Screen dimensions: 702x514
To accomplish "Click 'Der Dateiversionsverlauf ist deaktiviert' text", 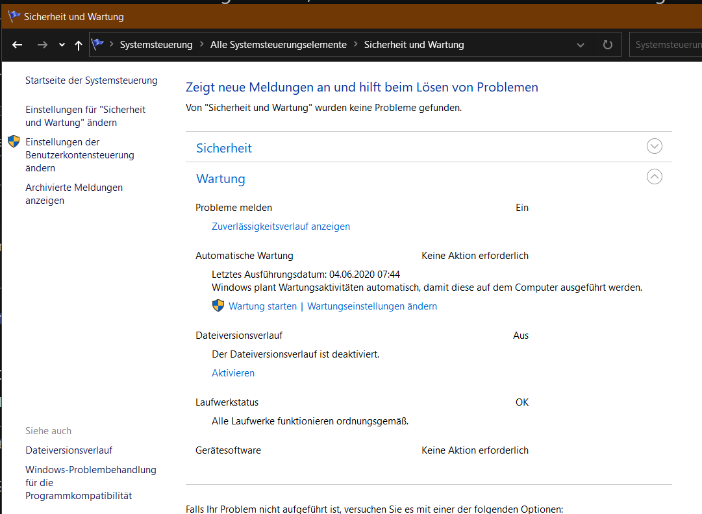I will pos(295,354).
